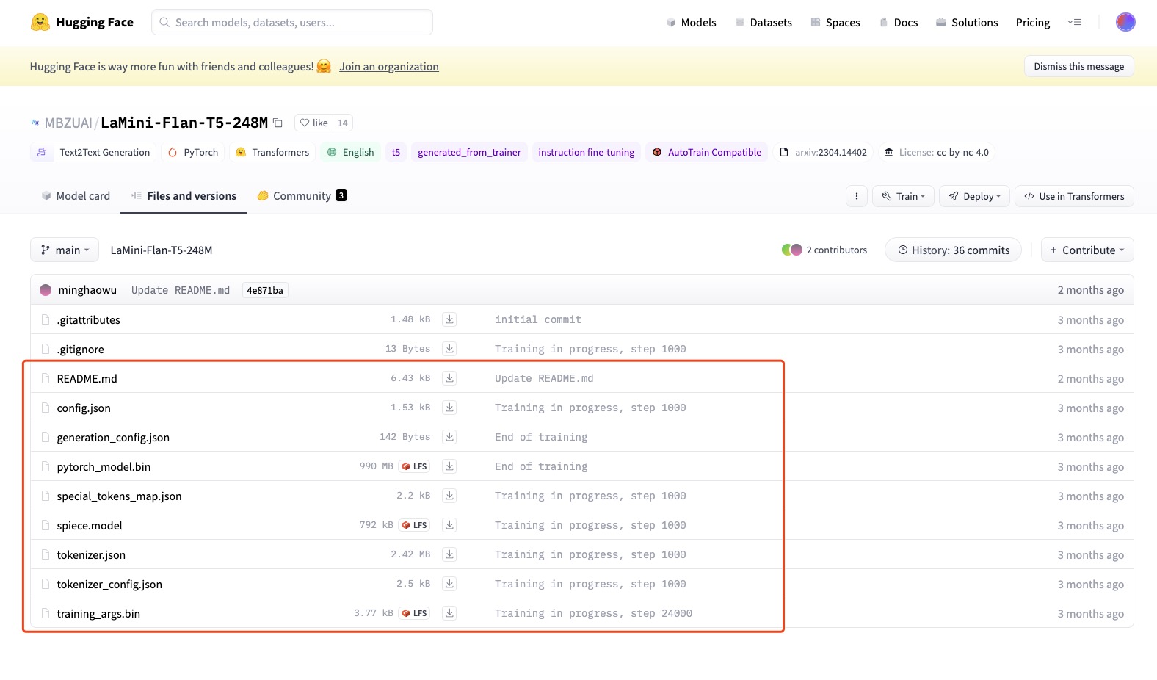The height and width of the screenshot is (680, 1157).
Task: Open the three-dot more options menu
Action: (857, 196)
